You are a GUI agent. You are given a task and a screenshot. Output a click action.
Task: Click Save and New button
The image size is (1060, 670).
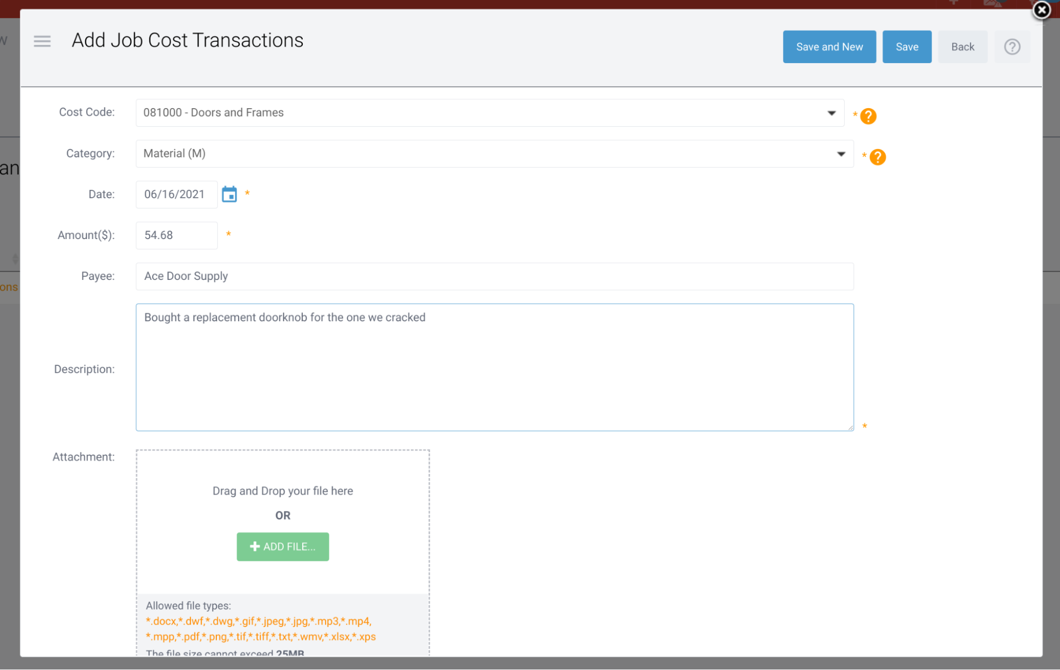click(x=829, y=47)
